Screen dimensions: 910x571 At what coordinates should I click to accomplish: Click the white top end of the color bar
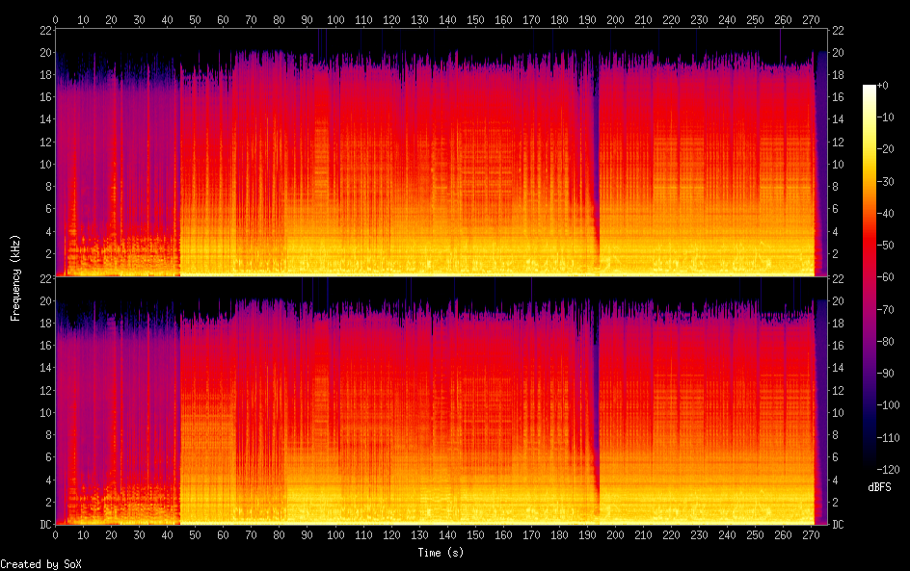(x=870, y=90)
